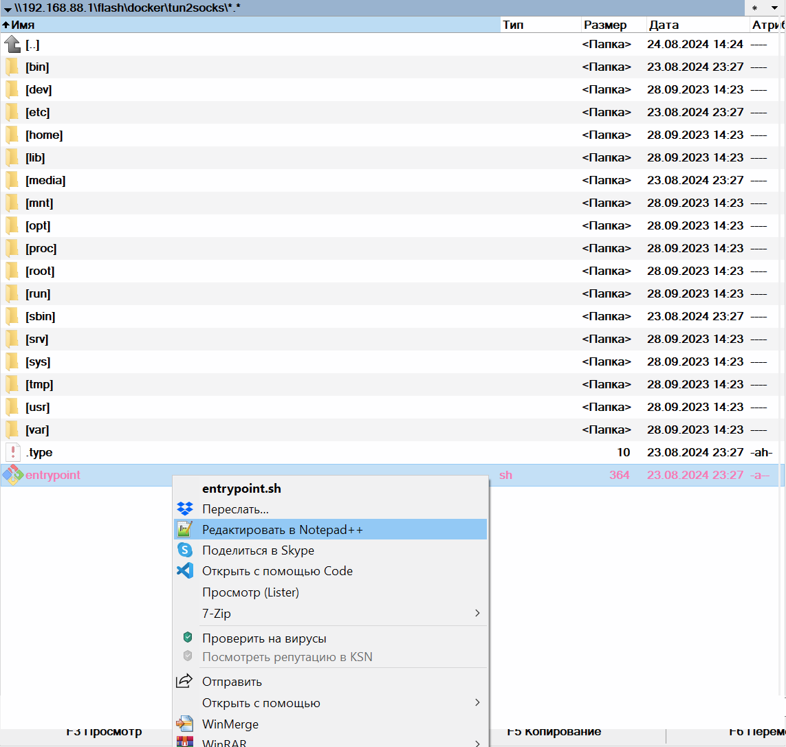Click the media folder icon
Viewport: 786px width, 747px height.
12,180
